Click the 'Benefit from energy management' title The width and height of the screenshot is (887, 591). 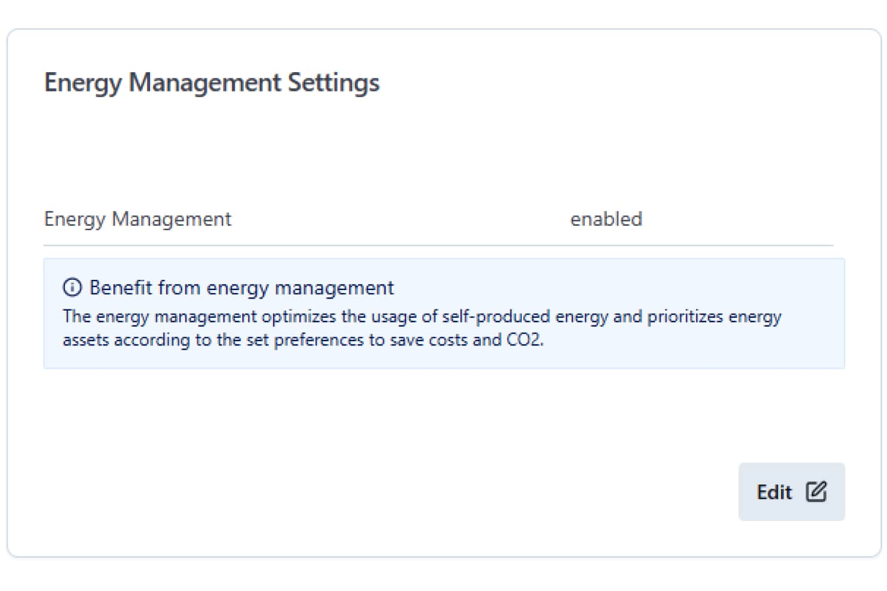(242, 288)
